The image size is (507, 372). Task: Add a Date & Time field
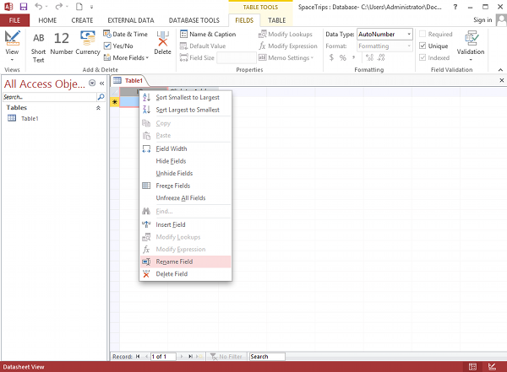pos(125,34)
